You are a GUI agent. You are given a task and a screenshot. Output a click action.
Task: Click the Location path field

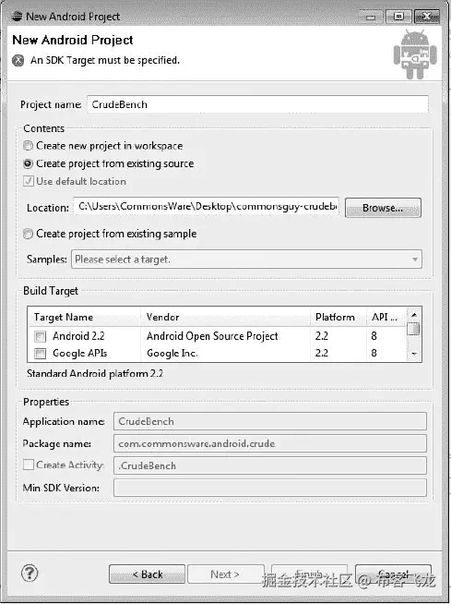click(x=207, y=207)
